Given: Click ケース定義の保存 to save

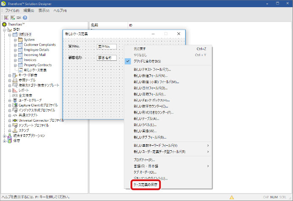Looking at the screenshot, I should (146, 185).
